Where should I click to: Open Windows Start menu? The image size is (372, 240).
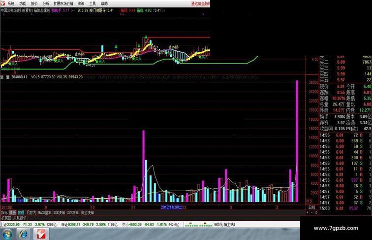click(7, 234)
